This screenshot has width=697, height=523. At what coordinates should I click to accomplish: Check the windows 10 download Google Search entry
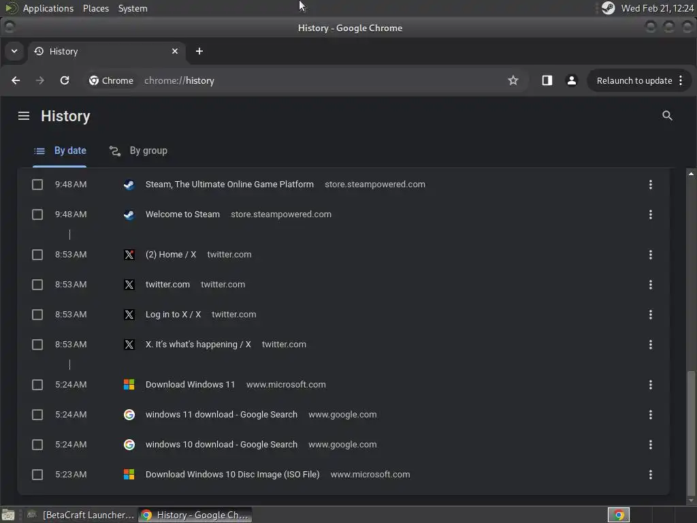[x=37, y=445]
